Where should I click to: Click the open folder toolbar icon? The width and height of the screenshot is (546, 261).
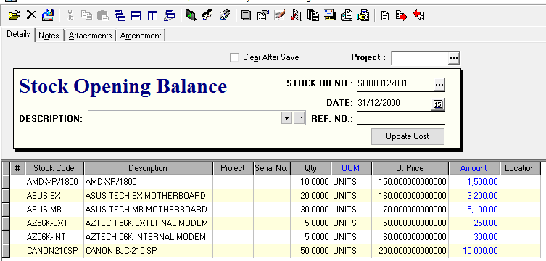pos(15,15)
